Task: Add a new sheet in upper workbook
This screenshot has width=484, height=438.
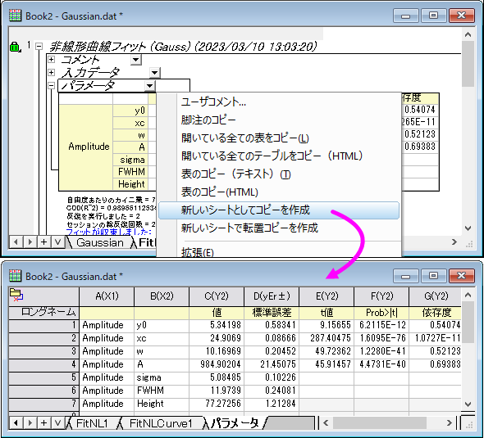Action: (43, 242)
